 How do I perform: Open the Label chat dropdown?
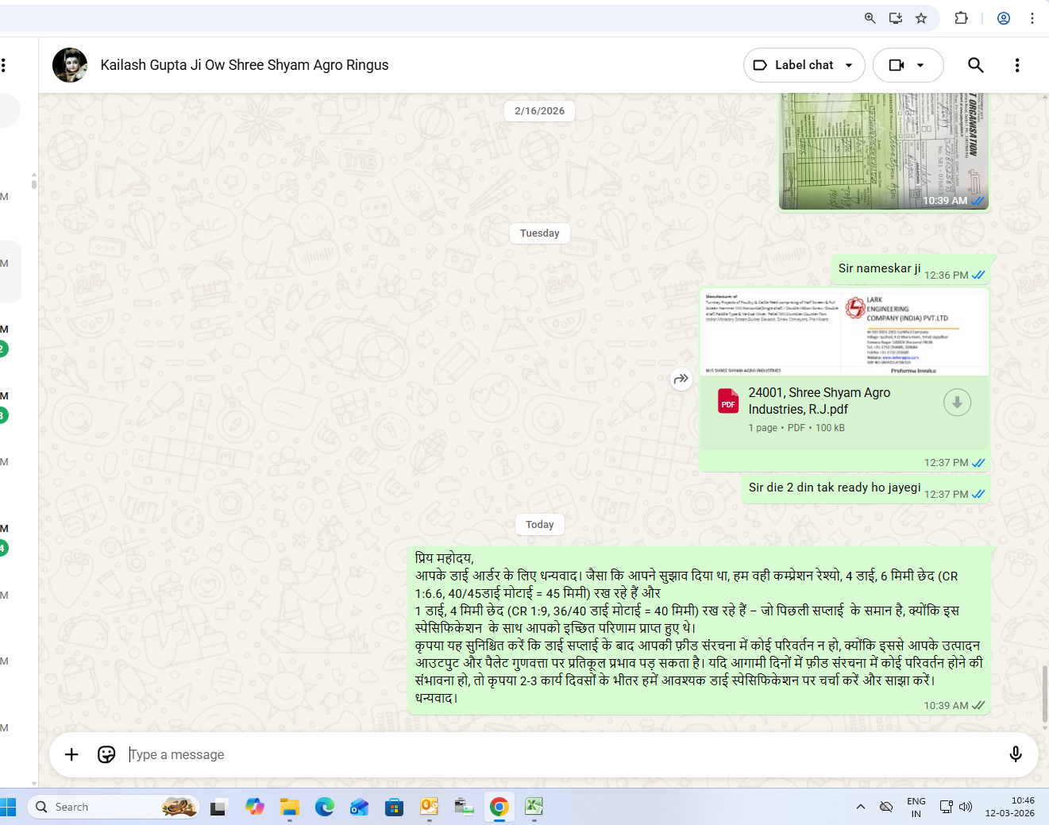coord(804,65)
